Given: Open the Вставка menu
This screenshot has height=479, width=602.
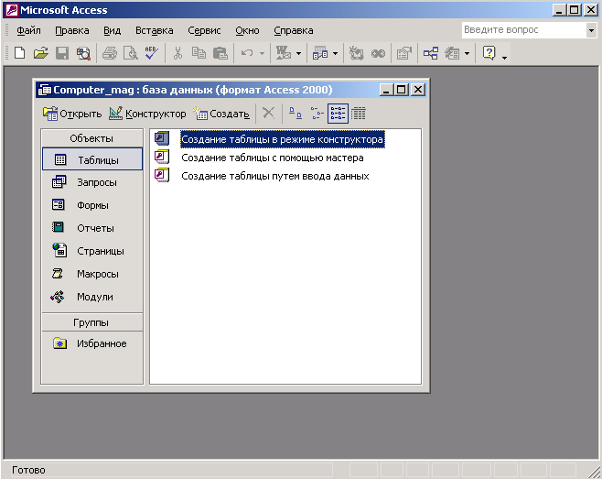Looking at the screenshot, I should 154,30.
